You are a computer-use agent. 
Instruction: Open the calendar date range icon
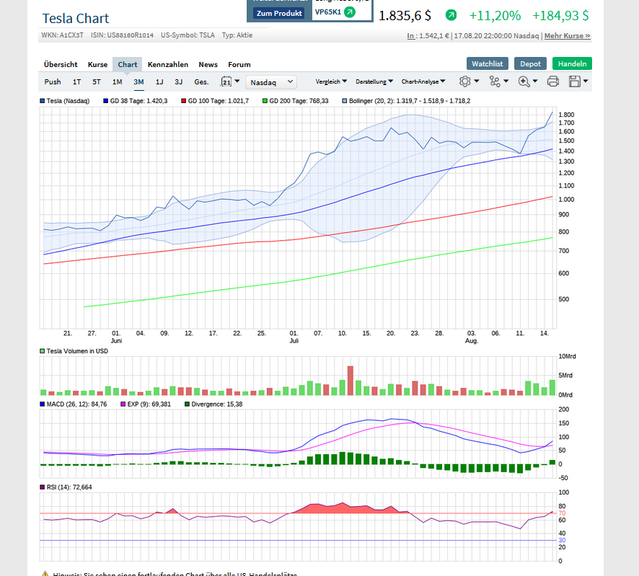click(x=226, y=81)
